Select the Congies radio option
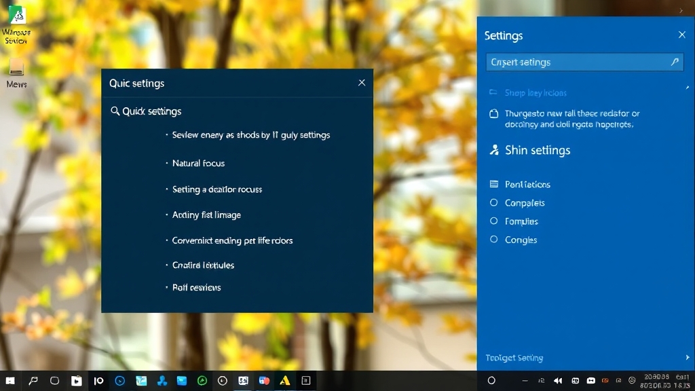695x391 pixels. tap(493, 240)
